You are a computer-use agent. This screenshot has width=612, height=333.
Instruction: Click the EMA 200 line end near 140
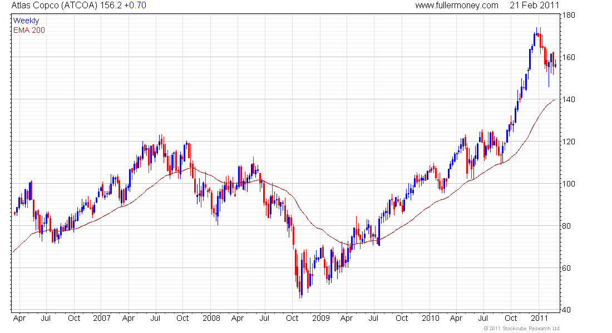coord(554,100)
